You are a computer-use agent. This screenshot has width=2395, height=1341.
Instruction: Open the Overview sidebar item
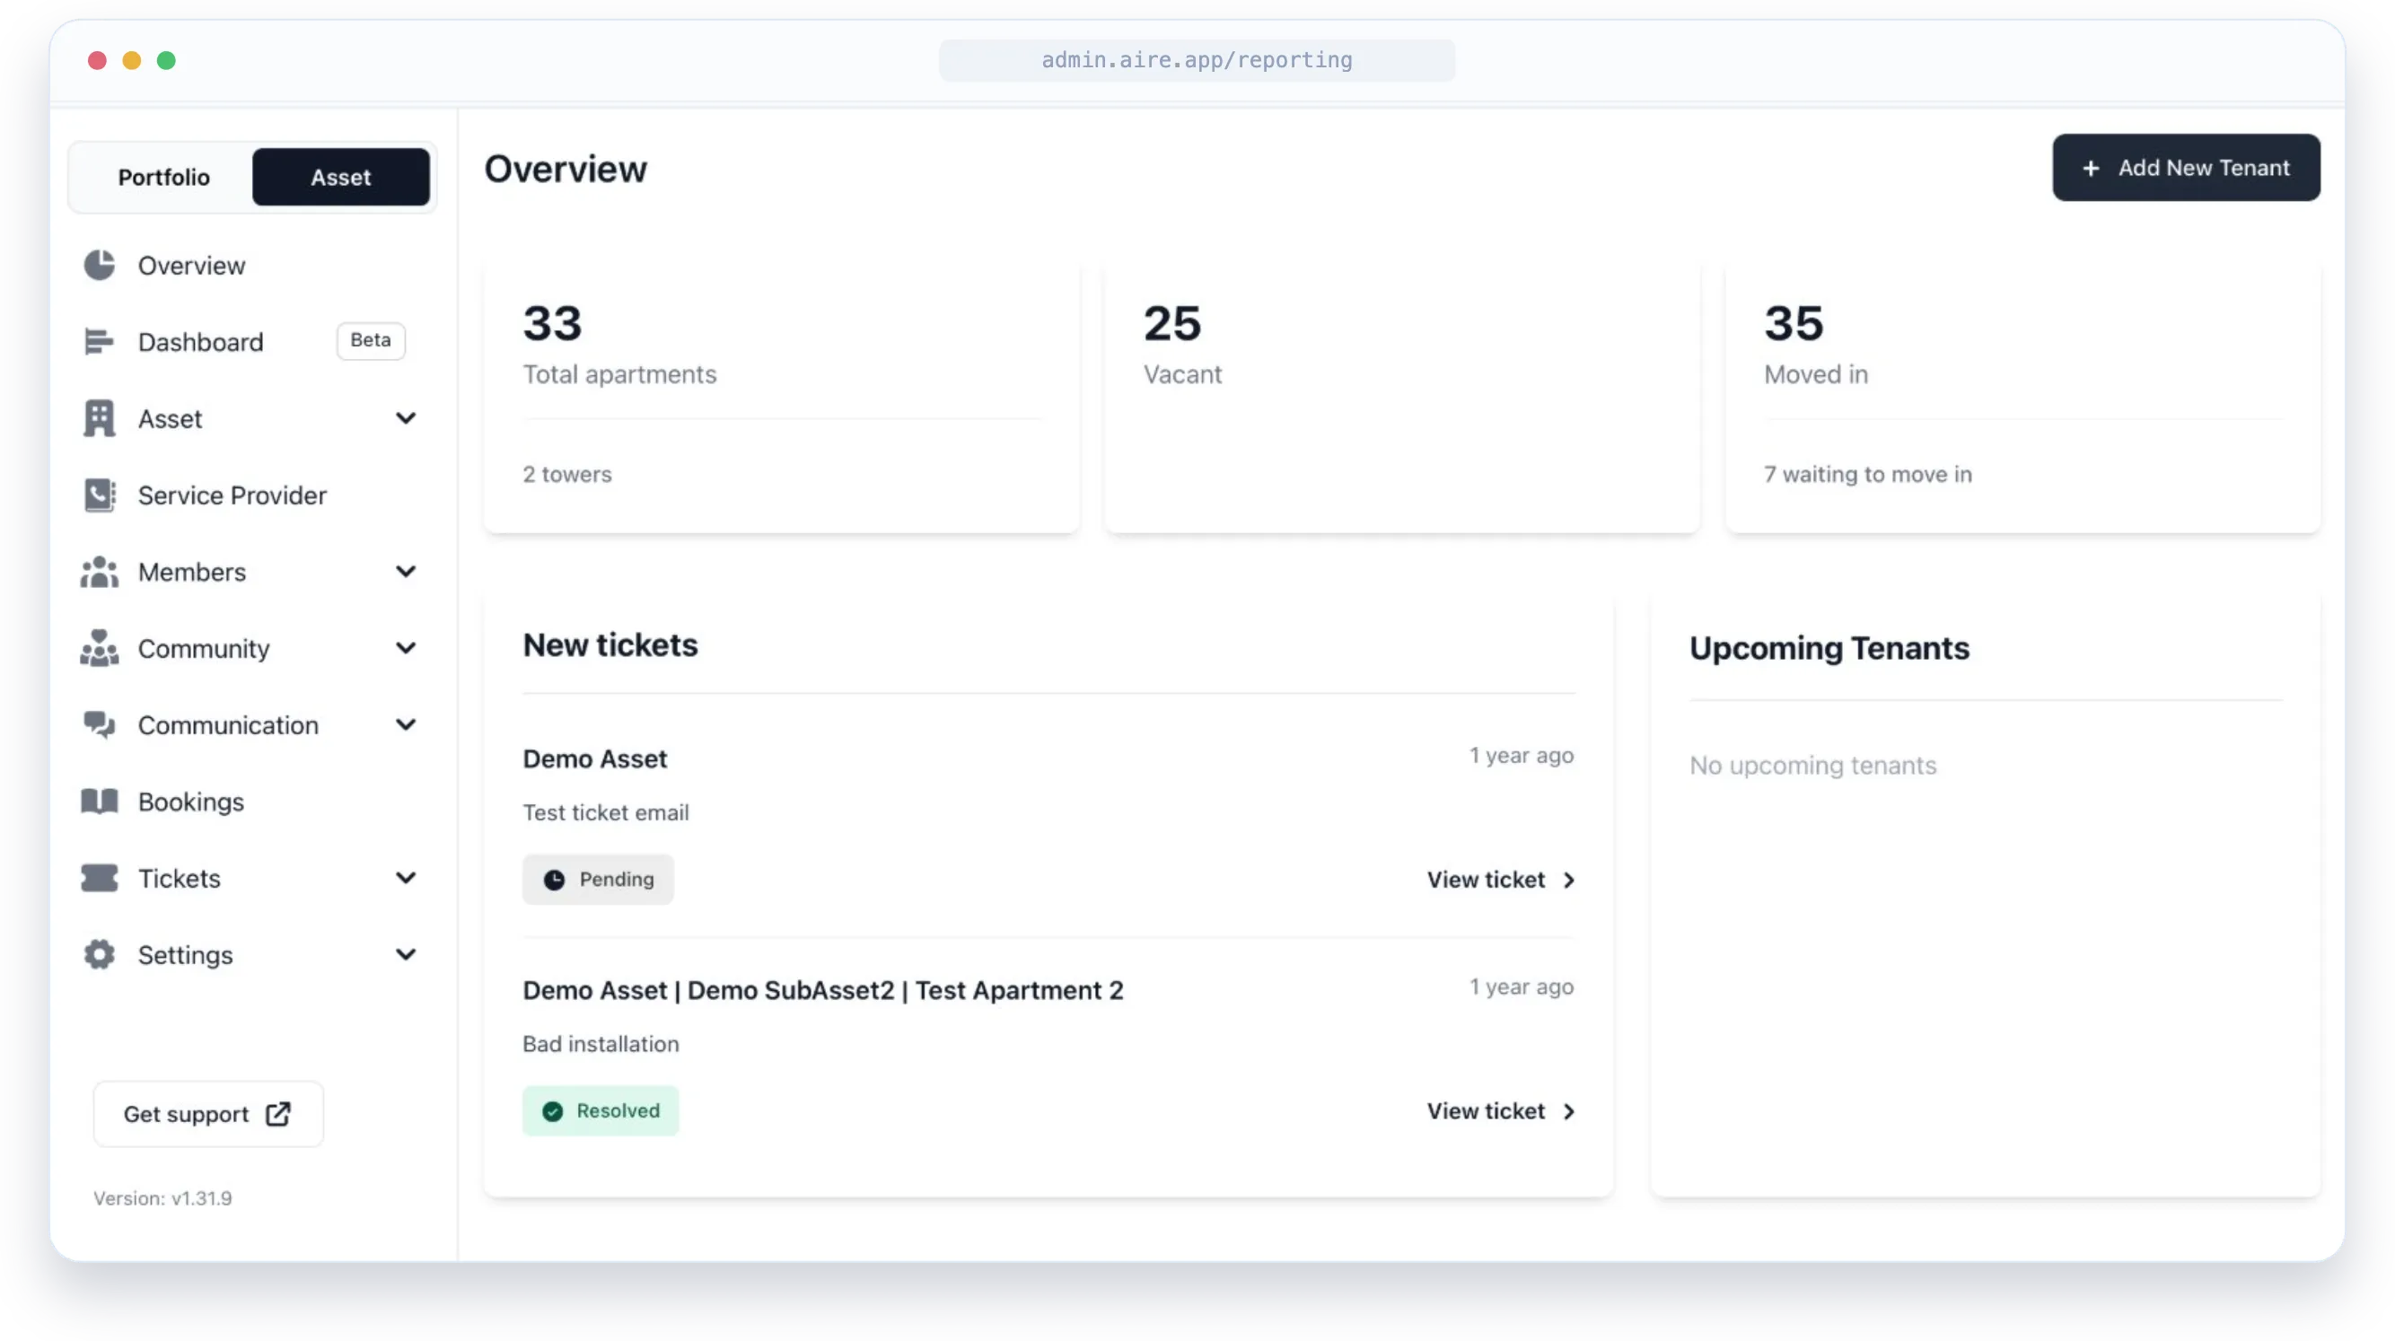[191, 265]
